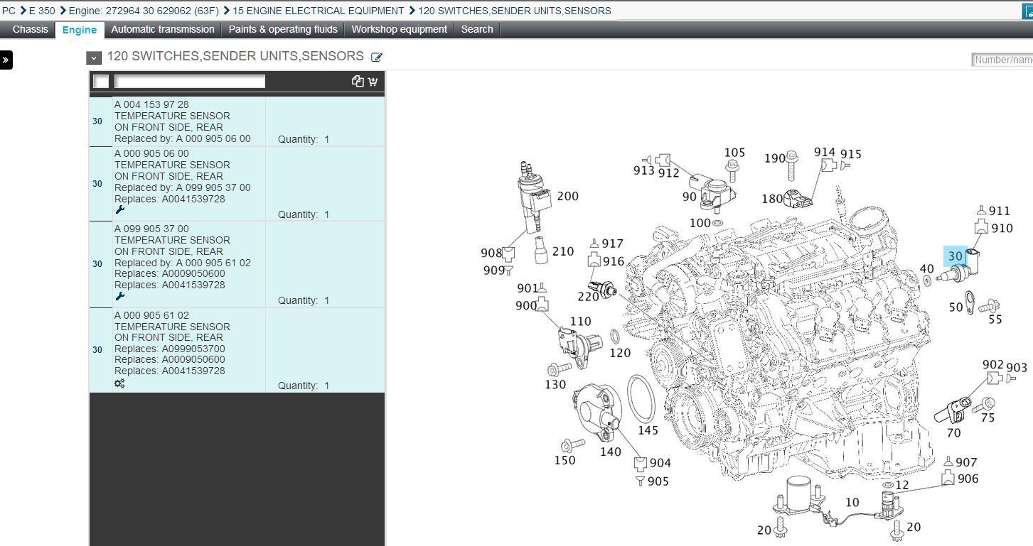1033x546 pixels.
Task: Click the edit note icon beside section title
Action: coord(377,58)
